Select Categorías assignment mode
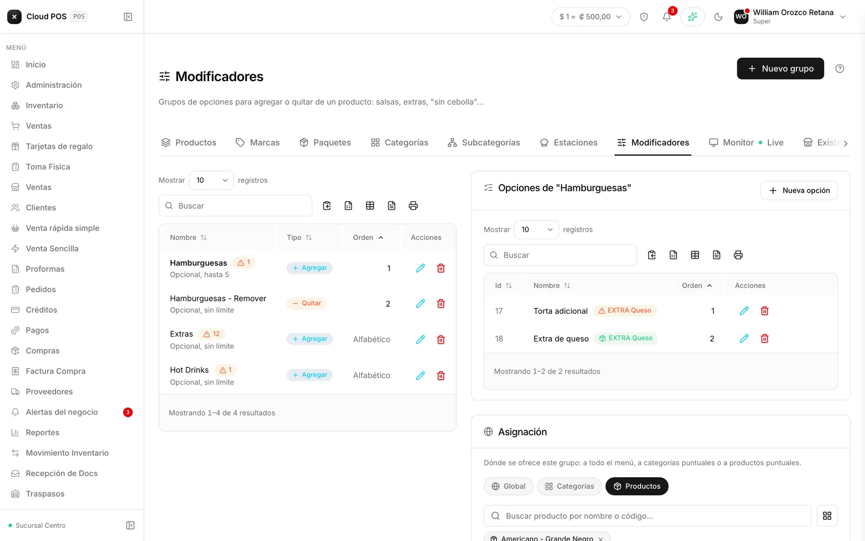Screen dimensions: 865x541 click(569, 486)
